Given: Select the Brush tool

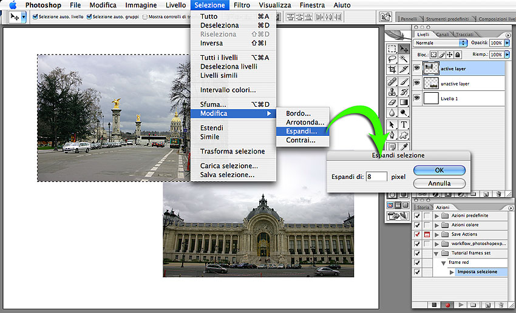Looking at the screenshot, I should [404, 81].
